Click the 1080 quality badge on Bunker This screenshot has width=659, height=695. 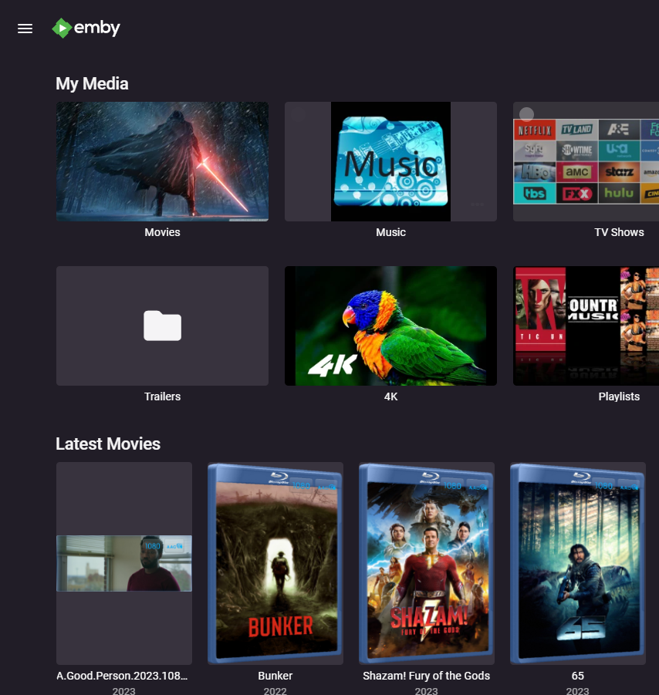(x=300, y=485)
